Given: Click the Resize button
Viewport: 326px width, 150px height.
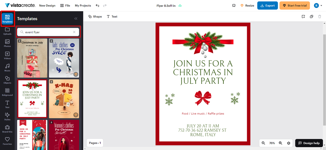Looking at the screenshot, I should coord(247,6).
